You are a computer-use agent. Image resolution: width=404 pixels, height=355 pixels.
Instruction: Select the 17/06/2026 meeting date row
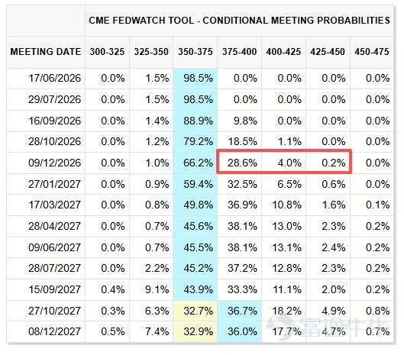click(x=200, y=79)
